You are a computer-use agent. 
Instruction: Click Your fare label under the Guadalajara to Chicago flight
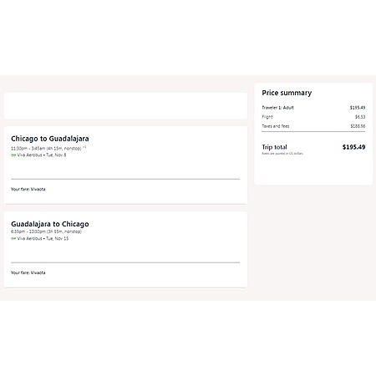pos(28,272)
